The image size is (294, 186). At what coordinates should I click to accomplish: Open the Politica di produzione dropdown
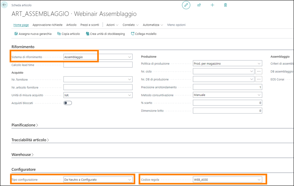pos(259,64)
